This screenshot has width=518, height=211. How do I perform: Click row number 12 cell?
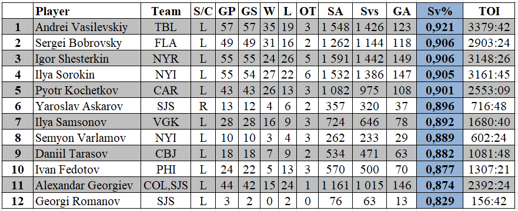18,201
